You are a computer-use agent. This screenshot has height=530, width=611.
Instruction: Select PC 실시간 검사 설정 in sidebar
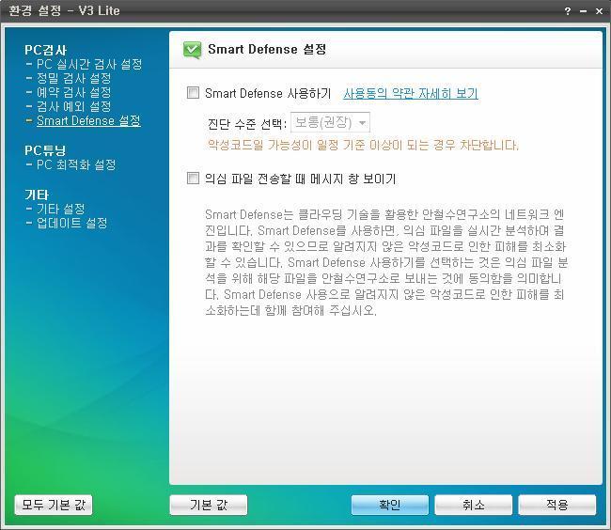click(89, 64)
